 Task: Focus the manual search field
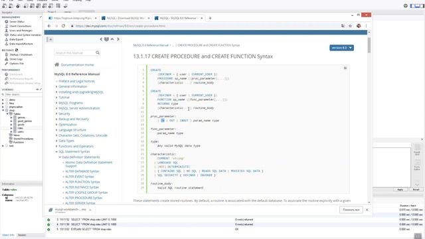74,52
